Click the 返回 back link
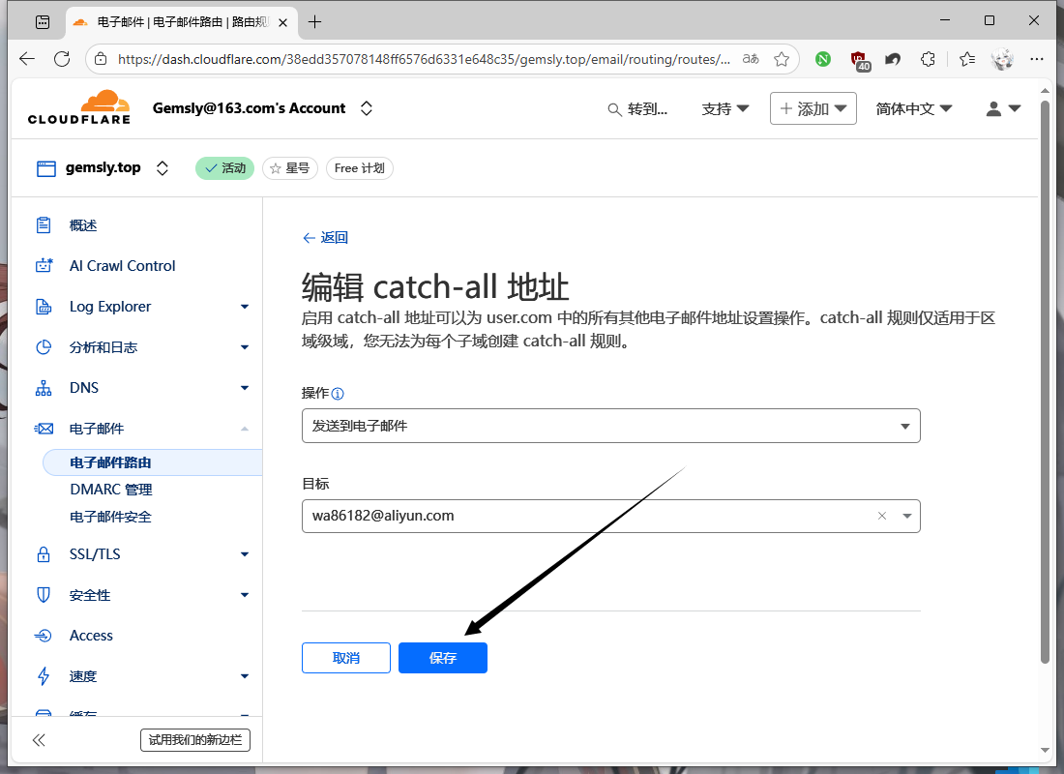Viewport: 1064px width, 774px height. point(325,238)
